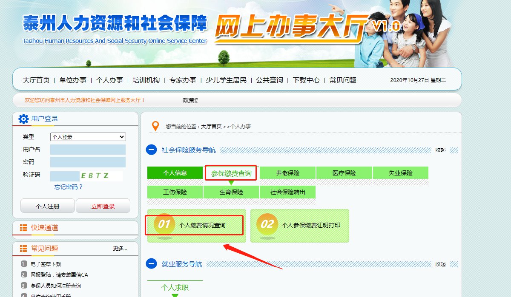This screenshot has height=297, width=511.
Task: Click the 01 orange circle badge
Action: [164, 224]
